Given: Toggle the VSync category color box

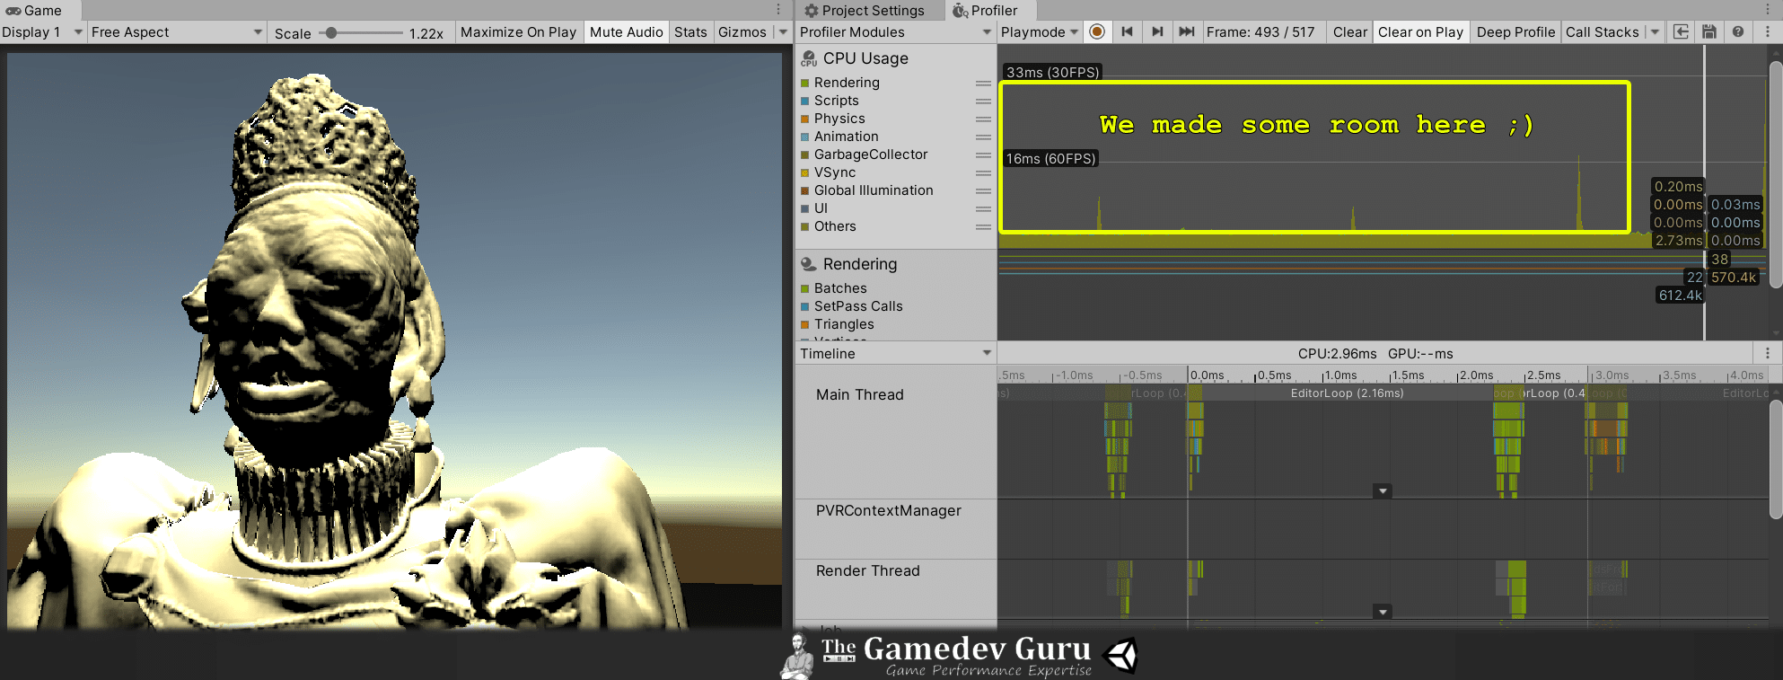Looking at the screenshot, I should (x=805, y=172).
